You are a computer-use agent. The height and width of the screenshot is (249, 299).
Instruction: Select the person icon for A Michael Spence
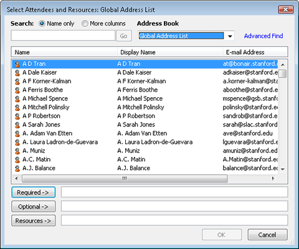coord(17,99)
